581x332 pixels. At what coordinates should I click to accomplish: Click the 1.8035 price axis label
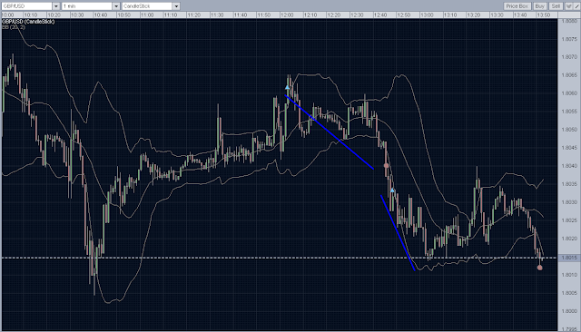[x=569, y=184]
